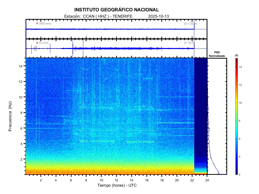
Task: Click the dB unit label above the colorbar
Action: click(x=236, y=55)
